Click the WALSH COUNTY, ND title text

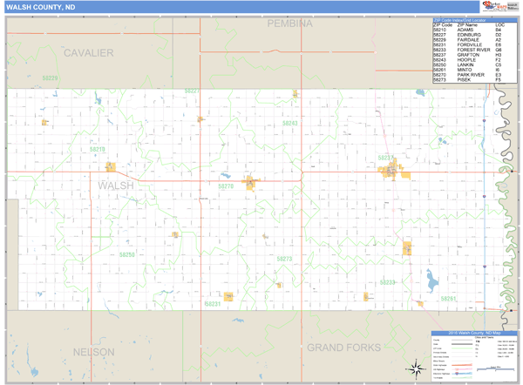[x=40, y=6]
